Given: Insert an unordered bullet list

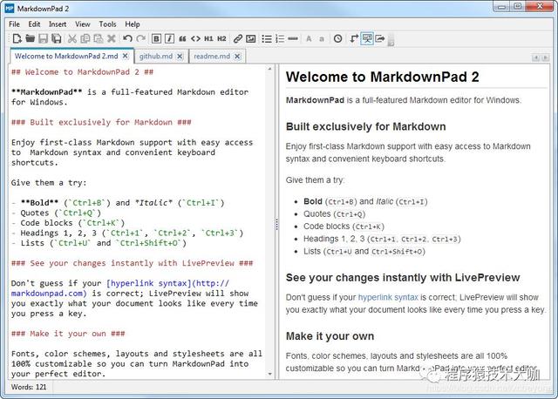Looking at the screenshot, I should pos(267,38).
